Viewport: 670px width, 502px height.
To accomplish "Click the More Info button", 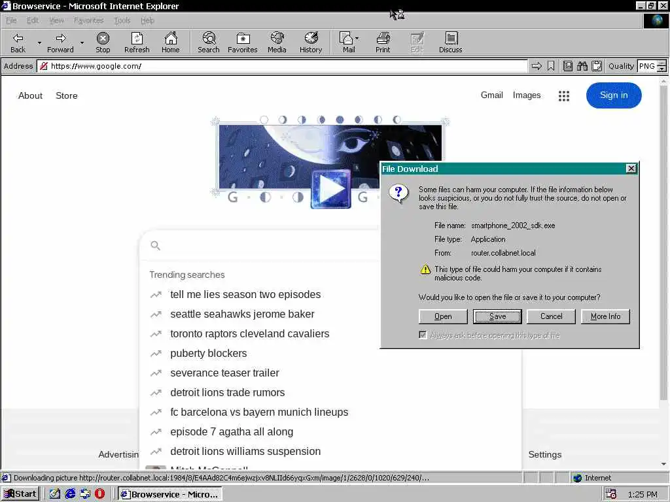I will (x=605, y=316).
